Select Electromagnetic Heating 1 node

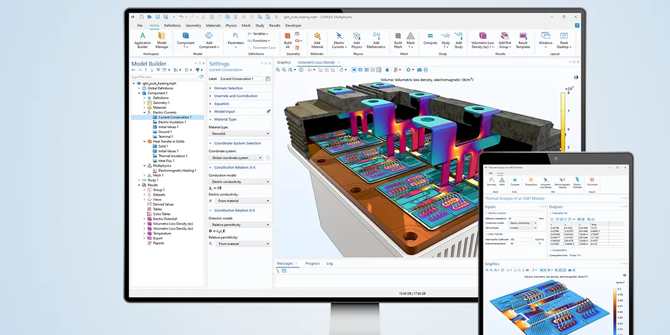(176, 170)
